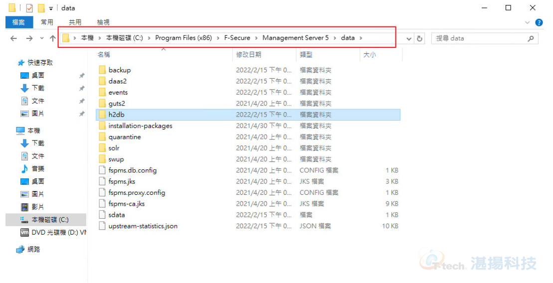Sort by 類型 column header
Screen dimensions: 553x283
tap(306, 55)
